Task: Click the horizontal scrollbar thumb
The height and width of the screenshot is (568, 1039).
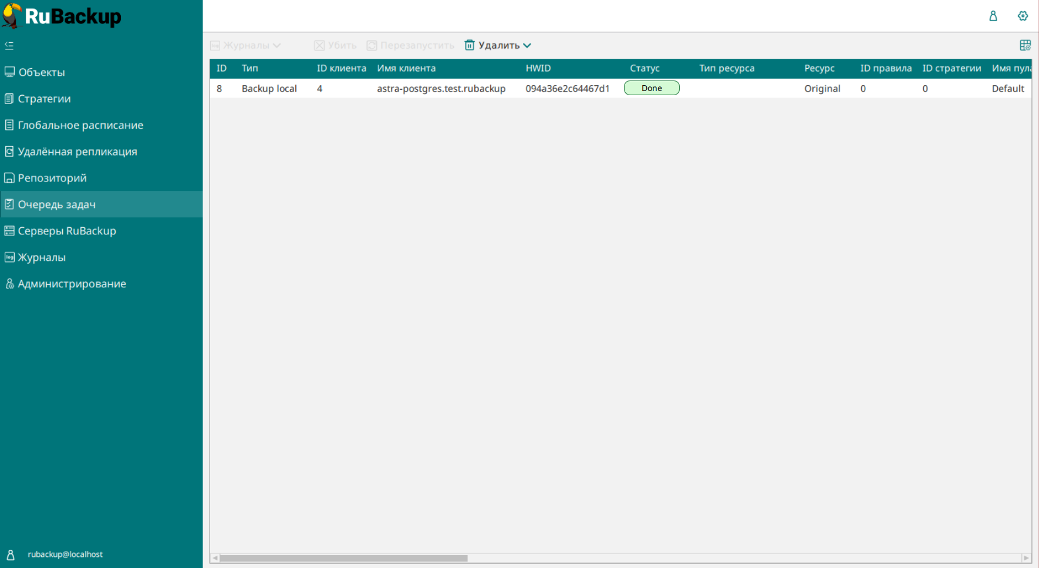Action: [x=343, y=558]
